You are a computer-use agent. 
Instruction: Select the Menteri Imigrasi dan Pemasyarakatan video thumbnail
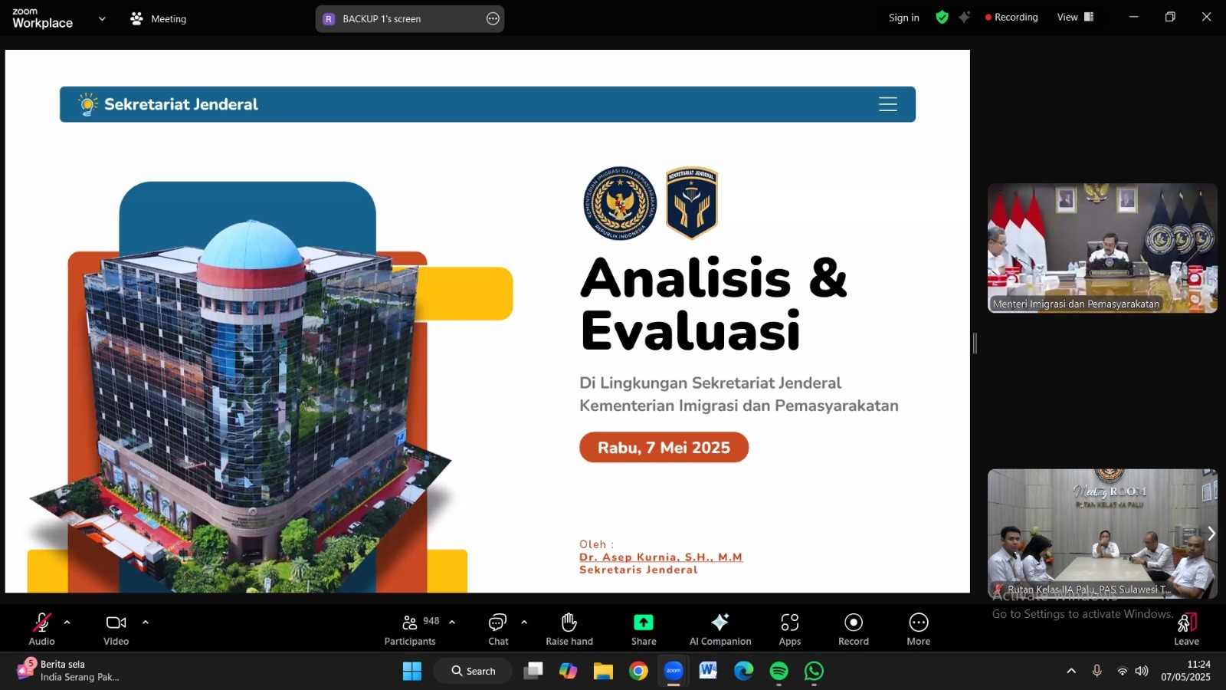[x=1102, y=248]
